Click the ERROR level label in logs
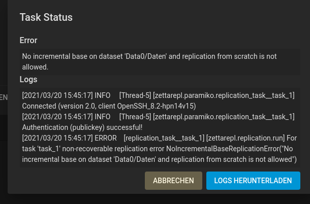Image resolution: width=310 pixels, height=204 pixels. pos(106,138)
